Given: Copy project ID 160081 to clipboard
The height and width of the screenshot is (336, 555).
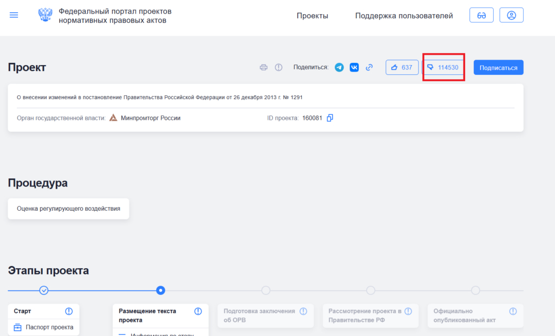Looking at the screenshot, I should (330, 118).
